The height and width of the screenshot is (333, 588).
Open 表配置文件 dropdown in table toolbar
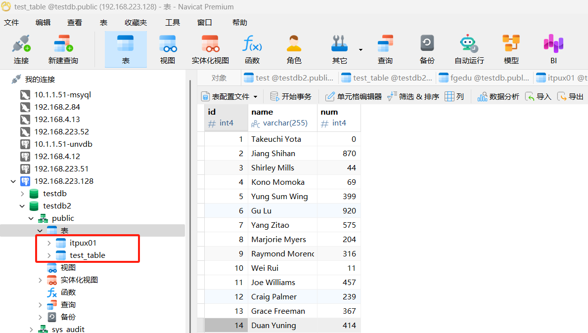[x=255, y=97]
